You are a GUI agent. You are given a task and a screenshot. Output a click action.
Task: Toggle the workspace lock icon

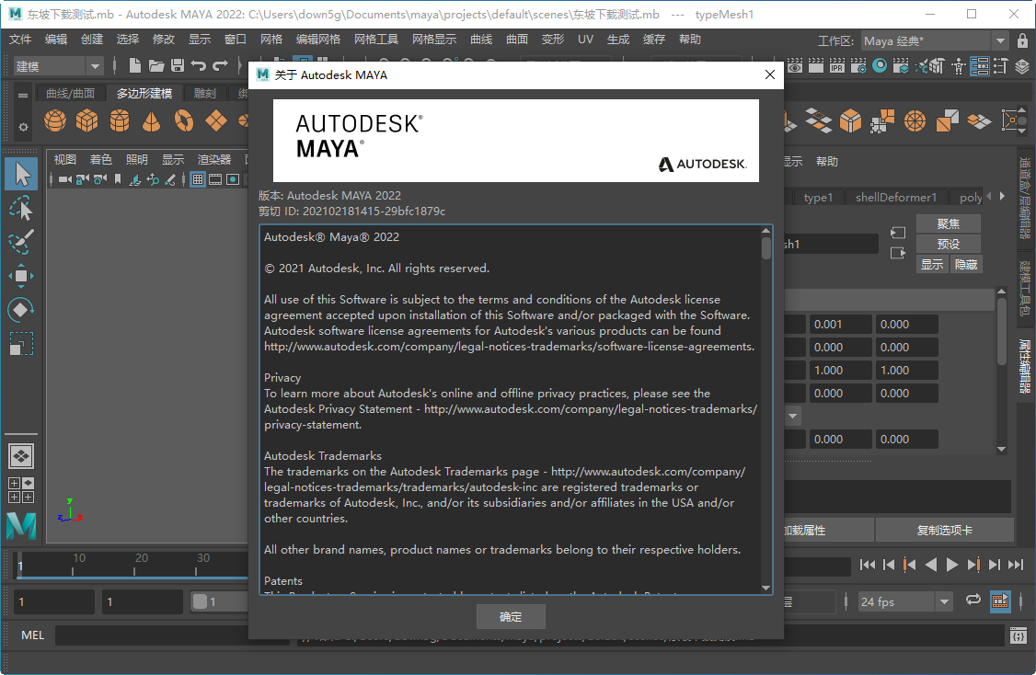[x=1021, y=40]
